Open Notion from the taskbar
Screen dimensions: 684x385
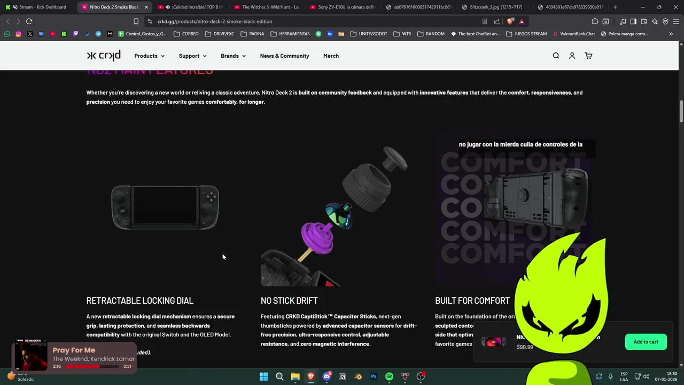tap(343, 376)
